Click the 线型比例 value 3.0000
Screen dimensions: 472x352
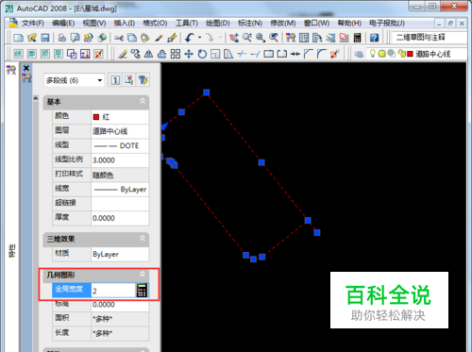point(120,160)
